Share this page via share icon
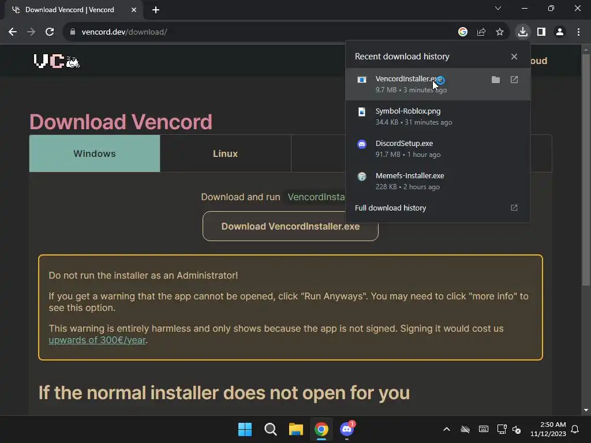This screenshot has width=591, height=443. (481, 32)
